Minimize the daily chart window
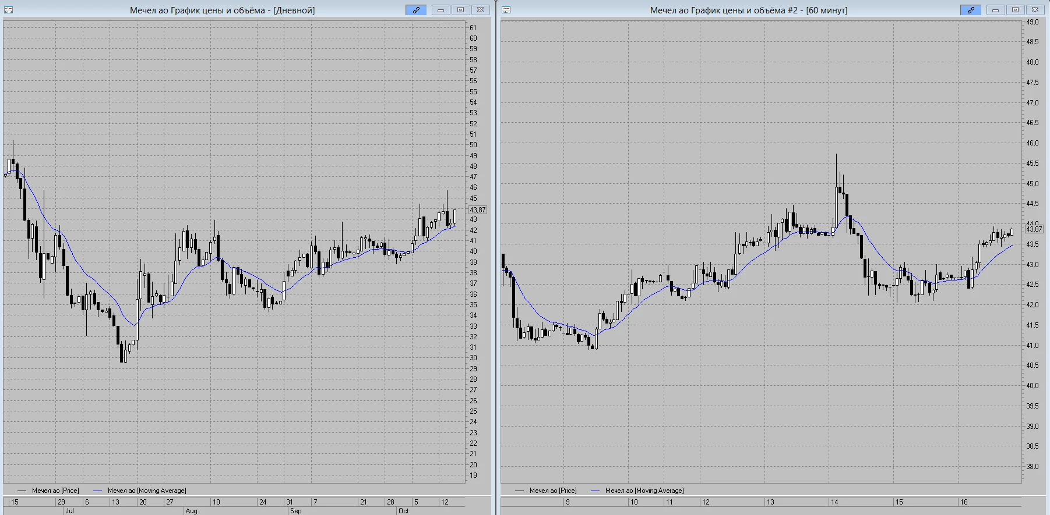The image size is (1050, 515). click(441, 10)
